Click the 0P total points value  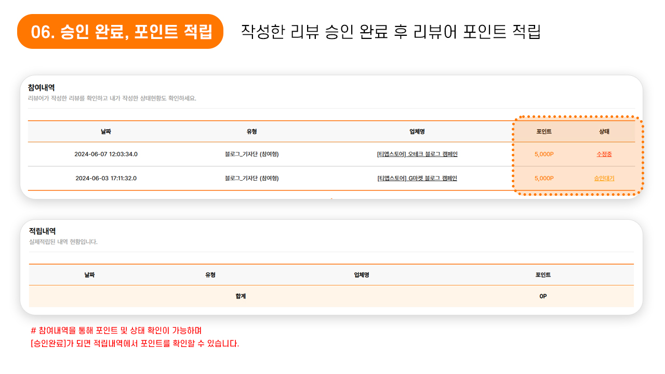pos(543,297)
